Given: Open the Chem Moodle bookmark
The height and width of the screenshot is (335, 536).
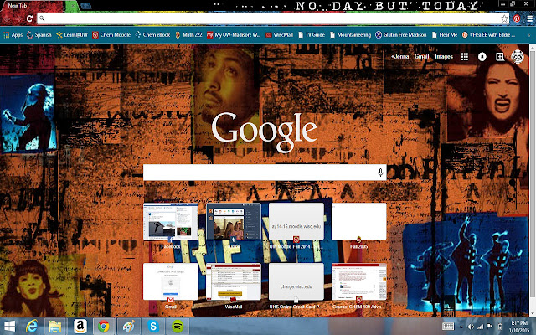Looking at the screenshot, I should tap(111, 35).
